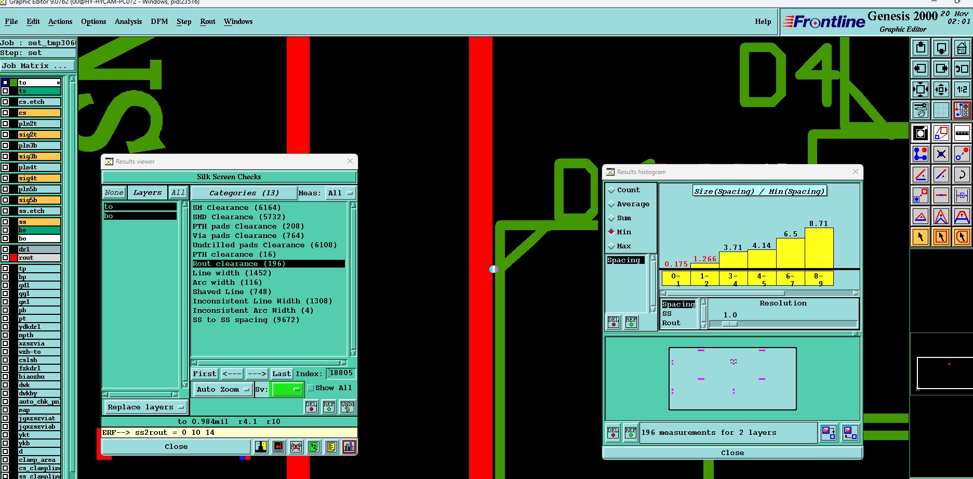973x479 pixels.
Task: Open the Meas: All dropdown
Action: [340, 193]
